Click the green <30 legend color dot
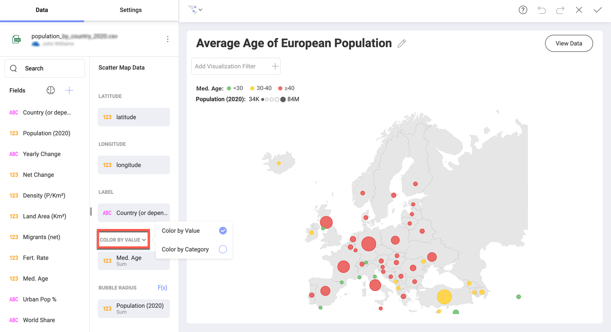Image resolution: width=611 pixels, height=332 pixels. coord(230,88)
